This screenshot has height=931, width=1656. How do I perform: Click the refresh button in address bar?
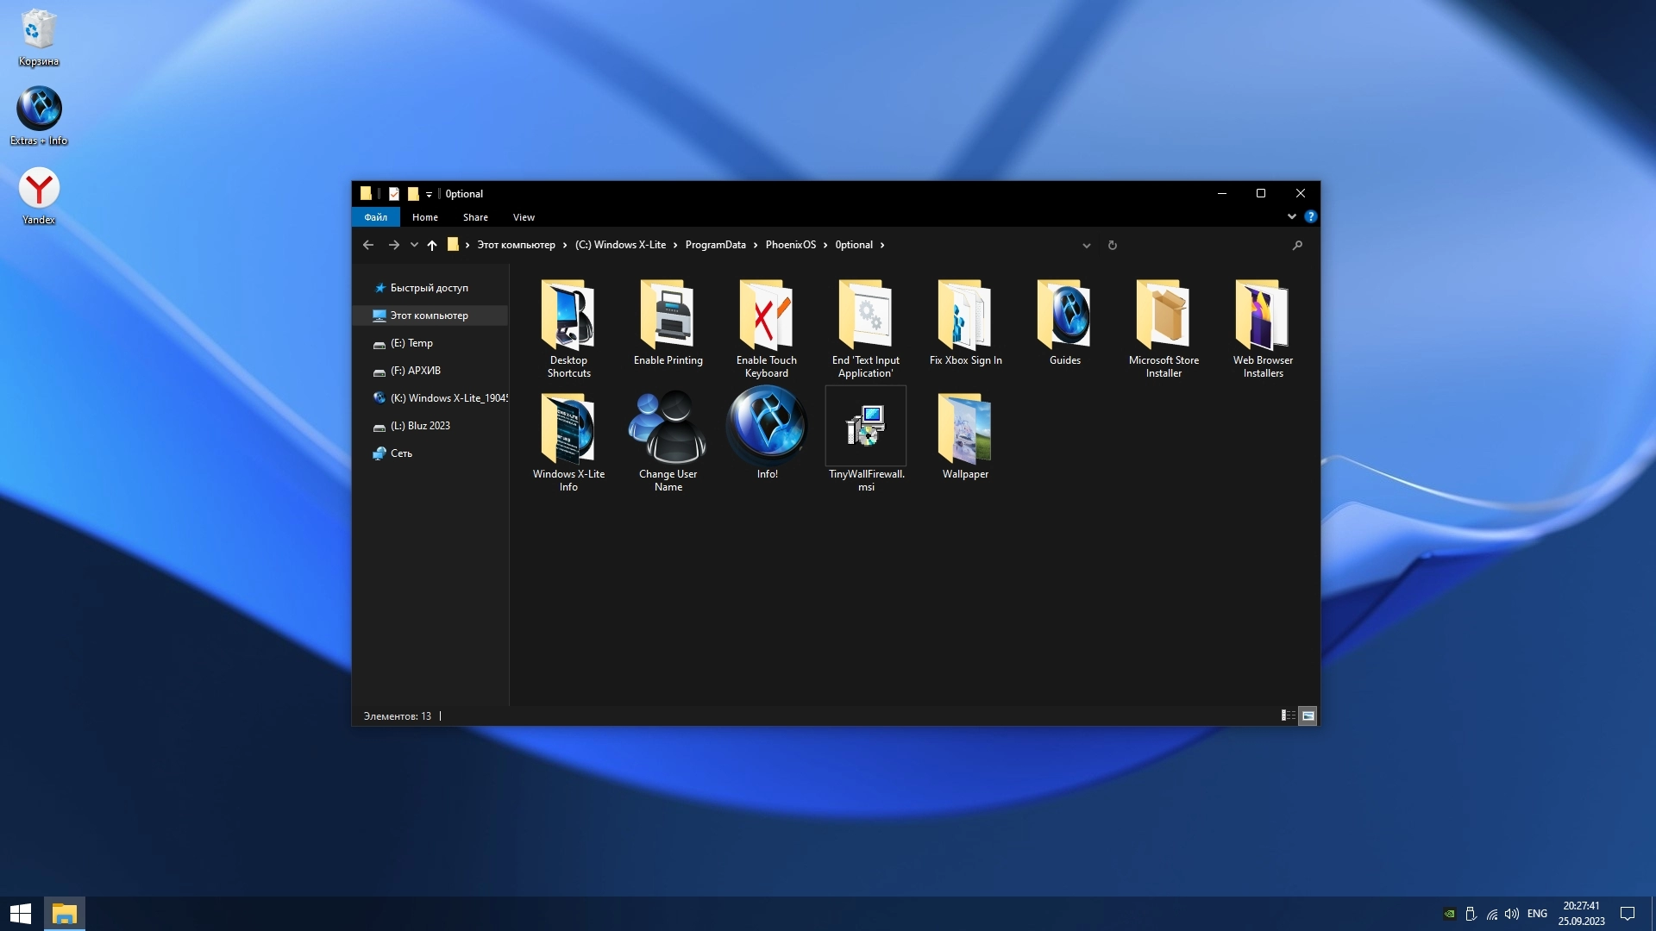1112,246
